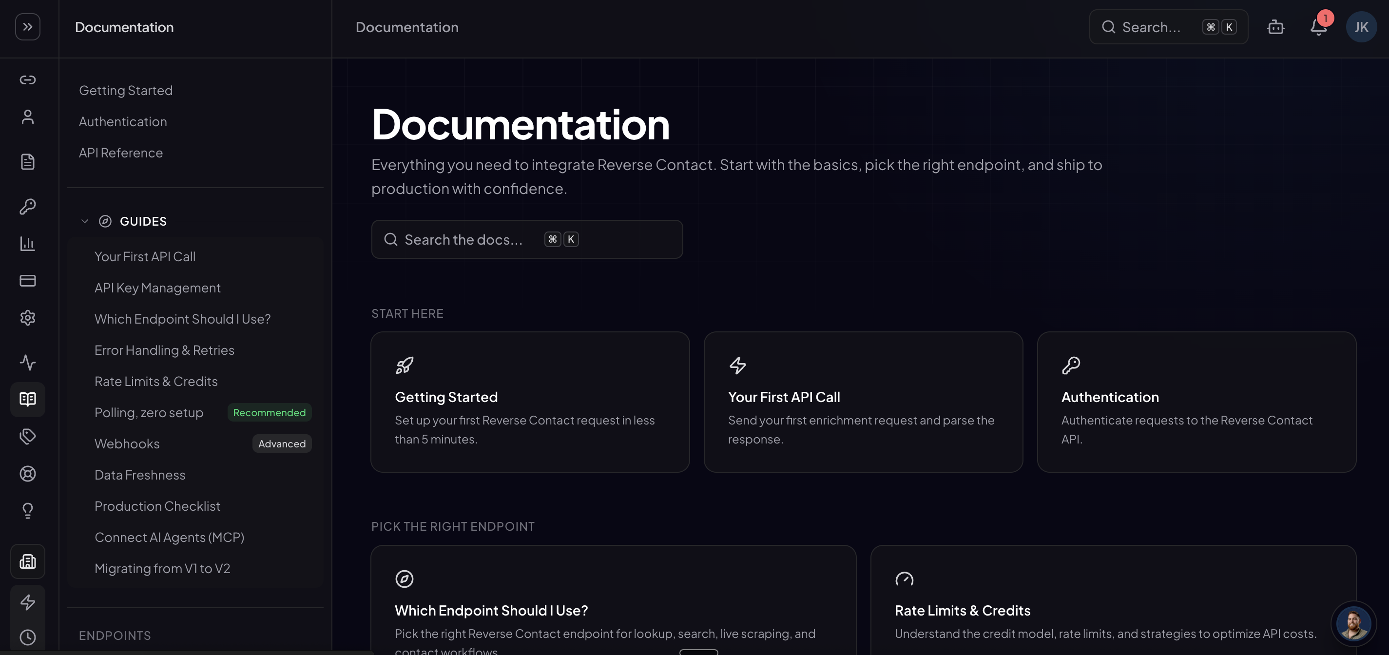Open Webhooks guide link
The image size is (1389, 655).
tap(127, 443)
